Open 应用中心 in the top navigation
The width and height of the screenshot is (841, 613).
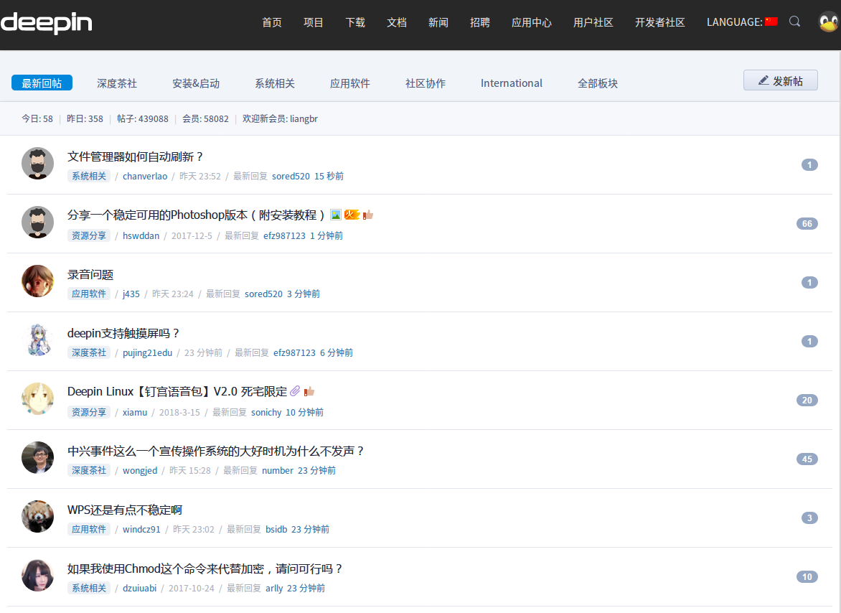[532, 22]
